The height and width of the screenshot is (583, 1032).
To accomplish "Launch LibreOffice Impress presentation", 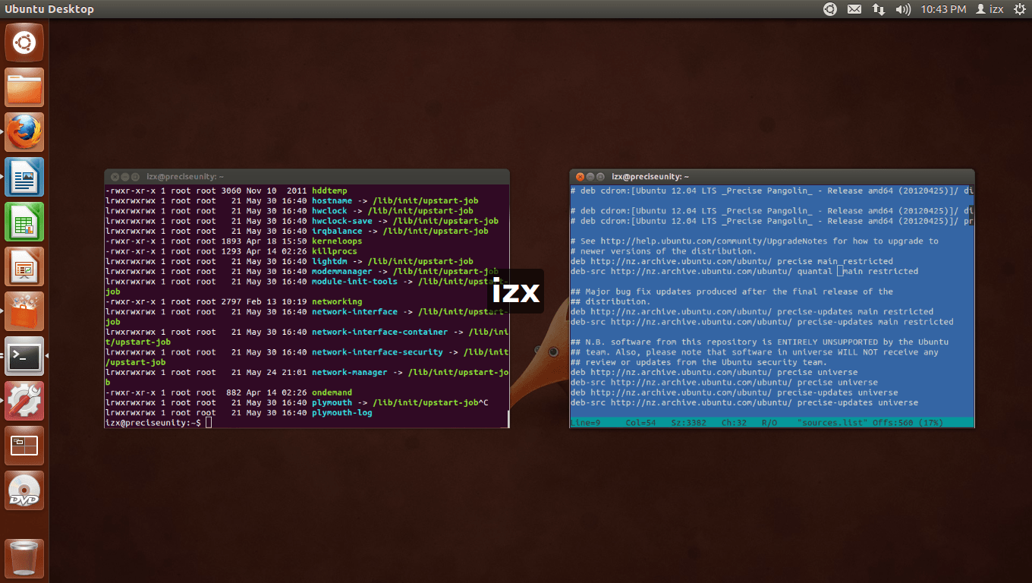I will [24, 266].
